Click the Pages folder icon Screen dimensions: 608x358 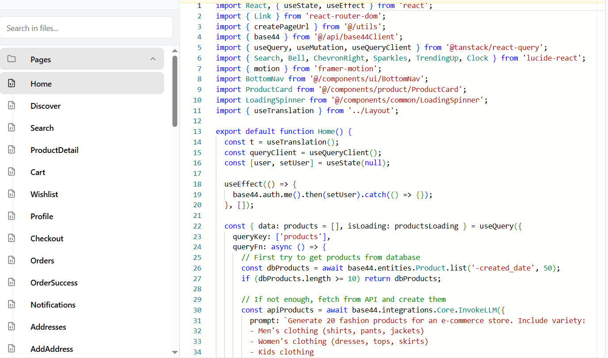click(11, 59)
